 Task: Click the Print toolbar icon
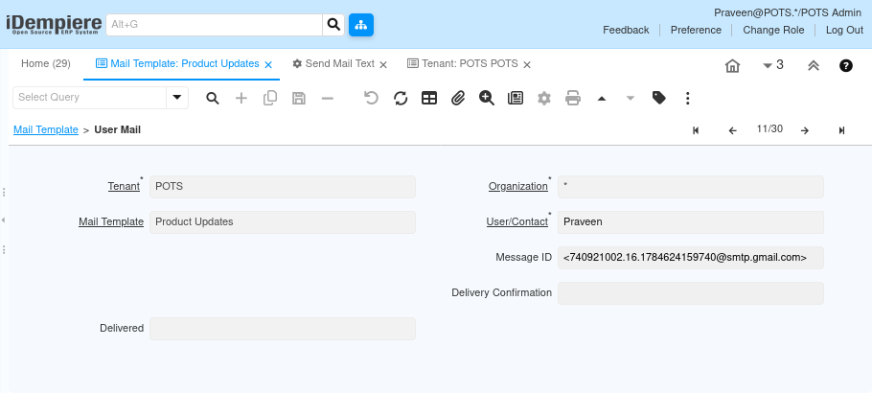click(573, 99)
